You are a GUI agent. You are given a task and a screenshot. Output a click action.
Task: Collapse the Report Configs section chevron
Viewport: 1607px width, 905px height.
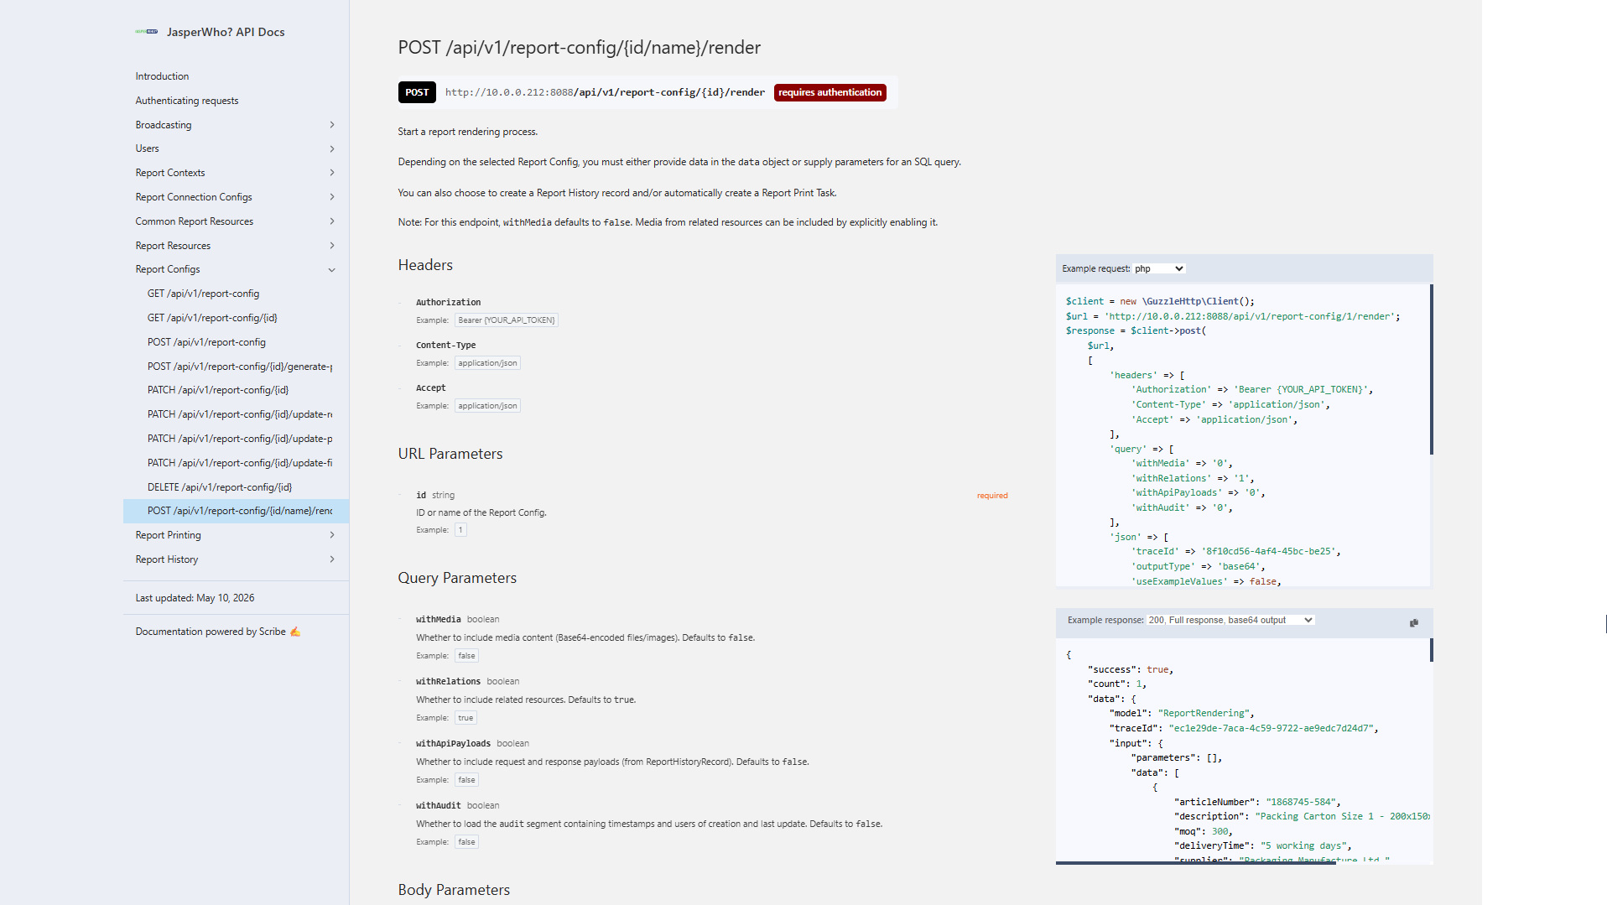pos(332,270)
